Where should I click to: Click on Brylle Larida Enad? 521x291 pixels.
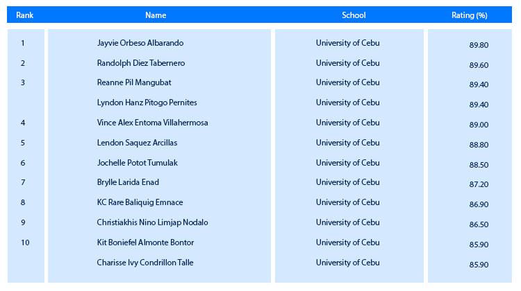point(128,182)
